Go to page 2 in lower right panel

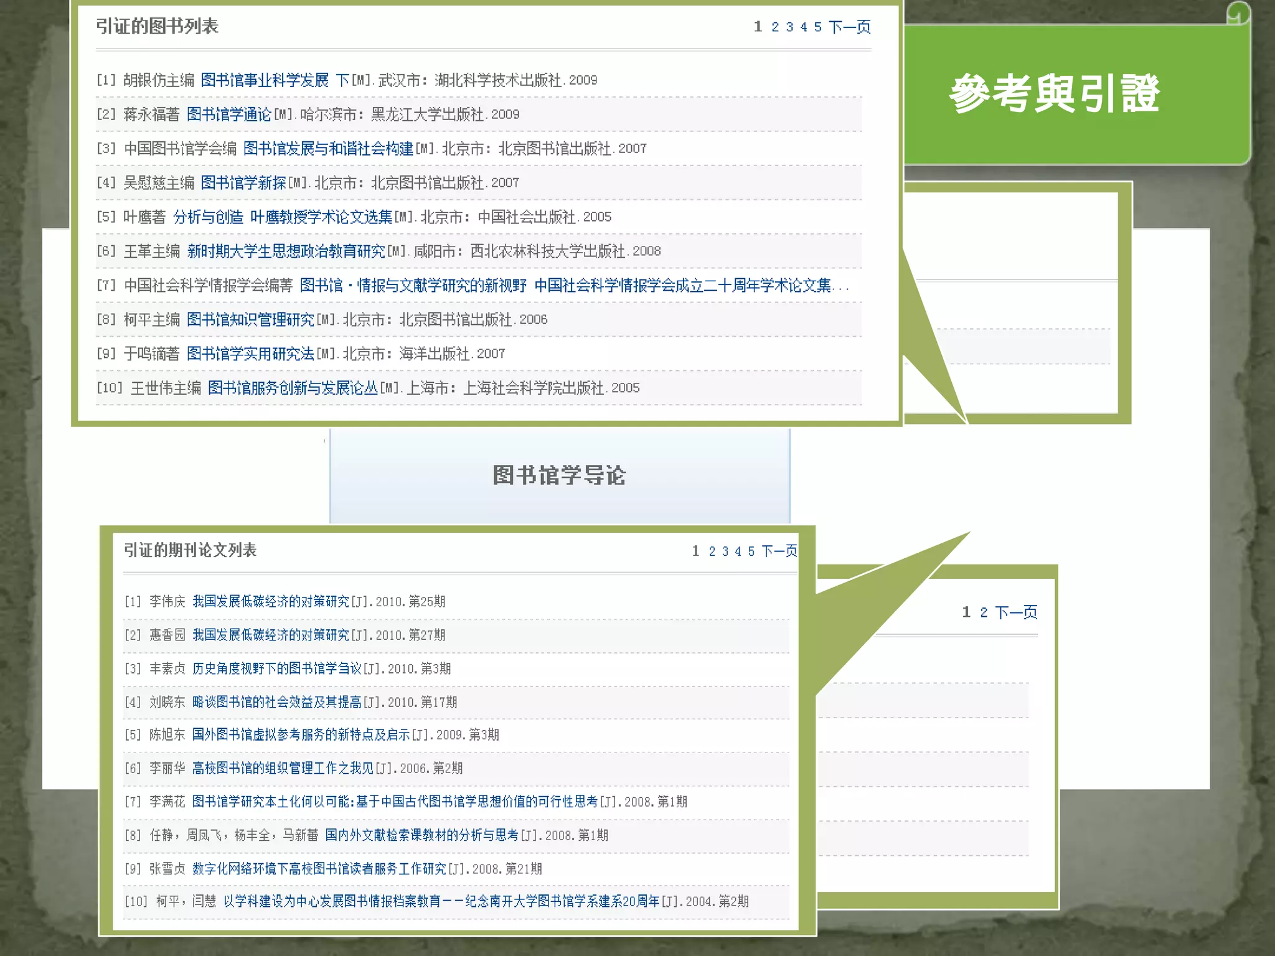click(984, 612)
